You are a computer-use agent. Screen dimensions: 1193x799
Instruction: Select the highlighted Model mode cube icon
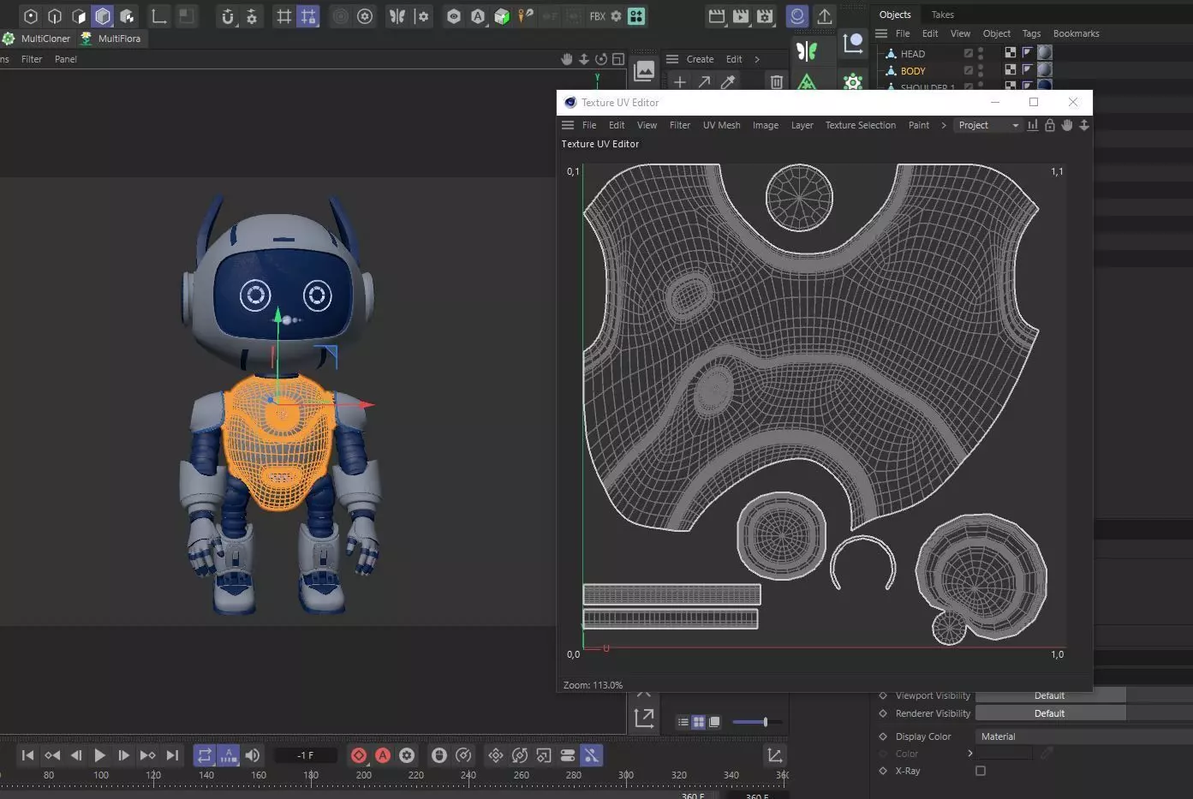[103, 16]
